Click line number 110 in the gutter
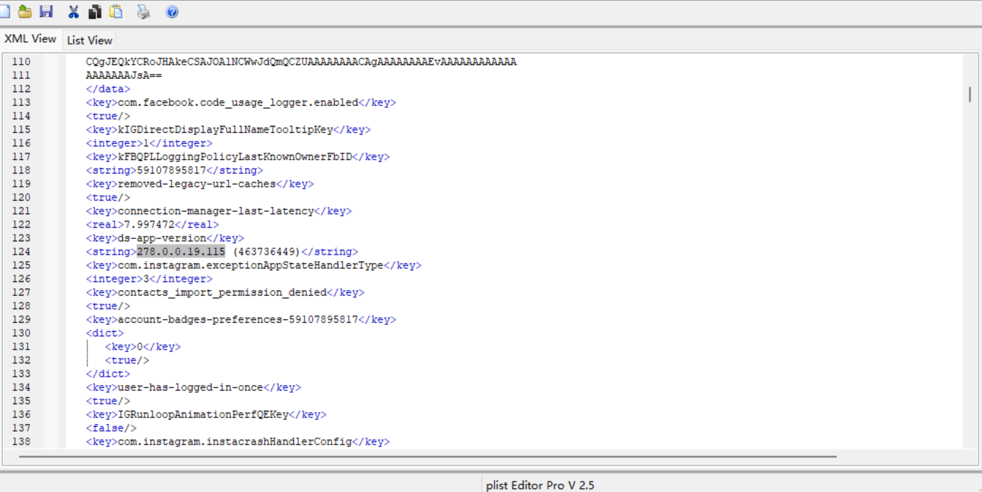 pyautogui.click(x=21, y=62)
